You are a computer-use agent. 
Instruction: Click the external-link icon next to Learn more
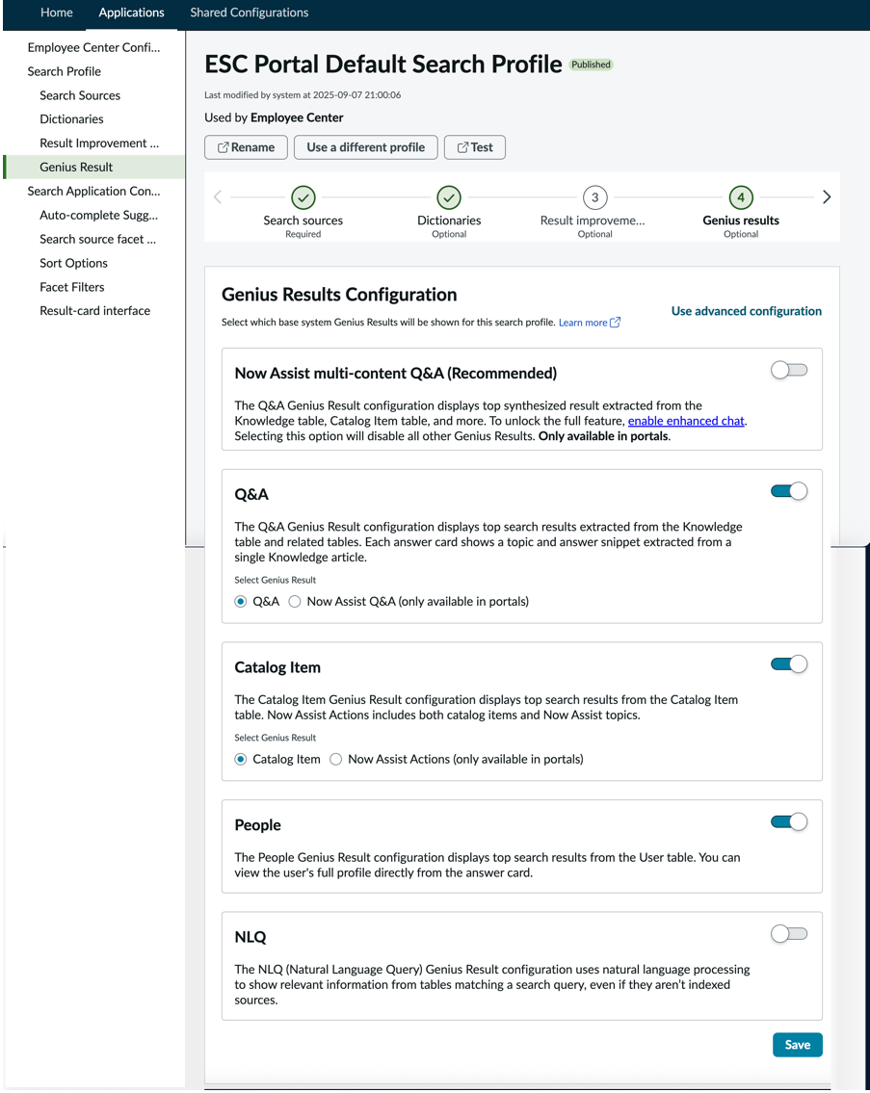point(615,322)
